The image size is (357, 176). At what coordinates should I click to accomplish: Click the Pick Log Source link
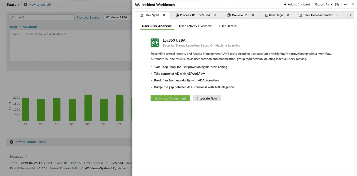88,18
